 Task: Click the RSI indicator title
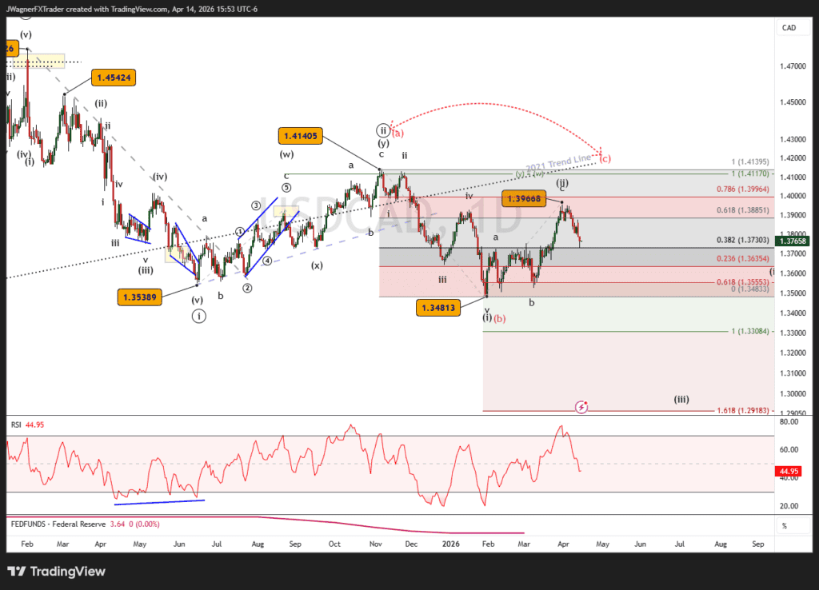[x=16, y=424]
